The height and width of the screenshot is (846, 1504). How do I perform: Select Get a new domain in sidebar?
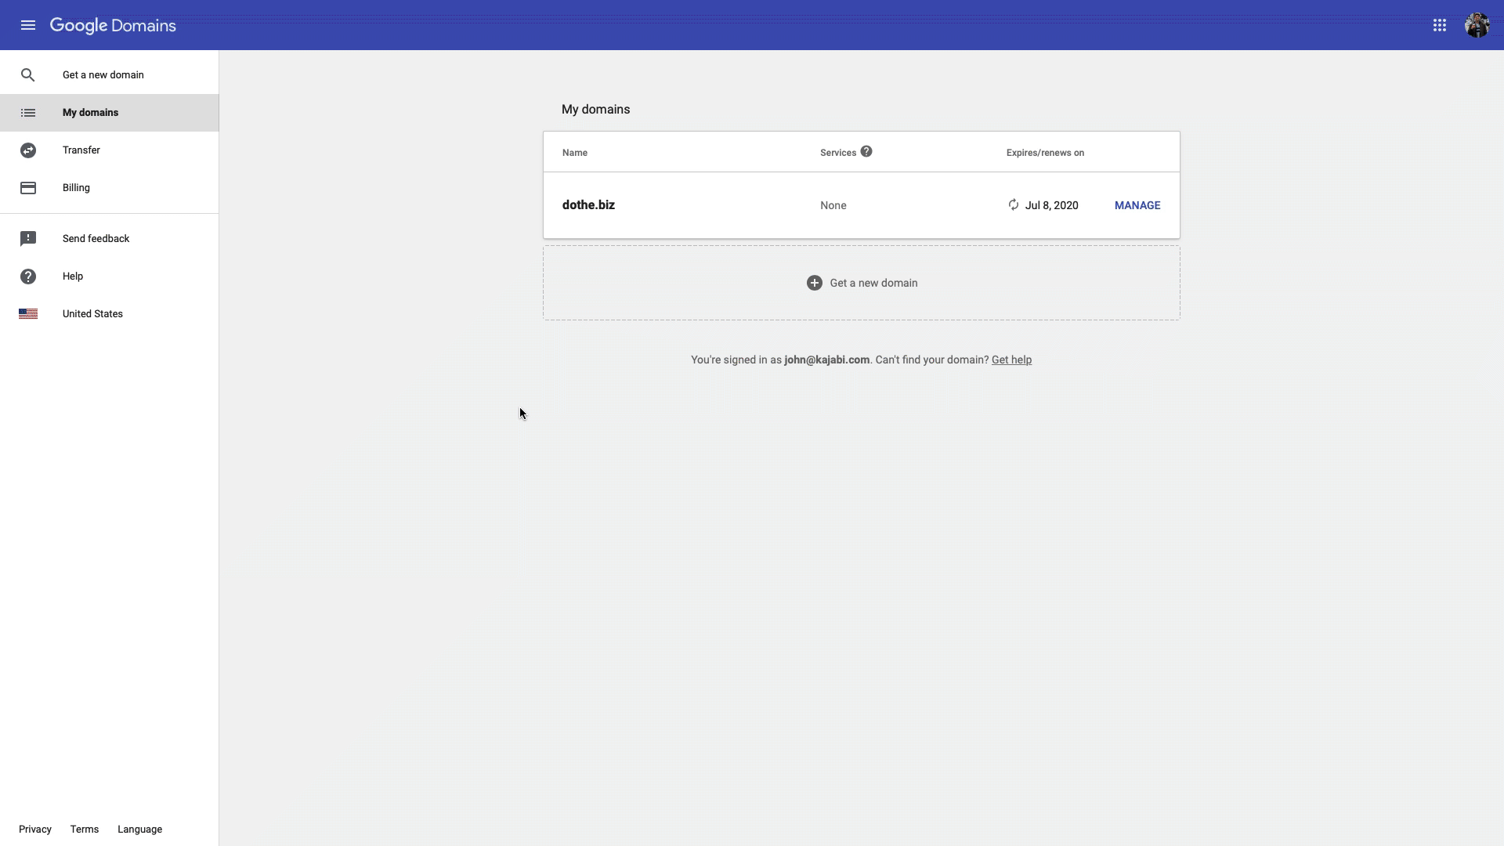click(103, 75)
